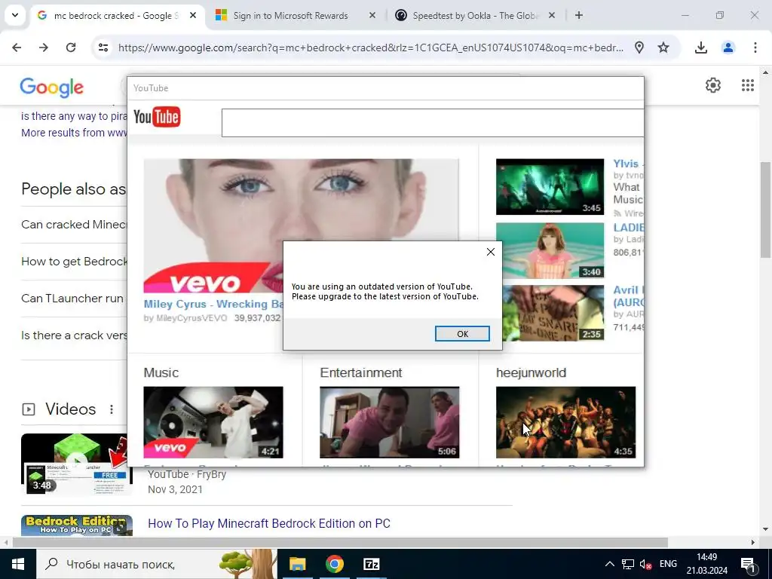Viewport: 772px width, 579px height.
Task: Go forward in browser history
Action: click(x=44, y=47)
